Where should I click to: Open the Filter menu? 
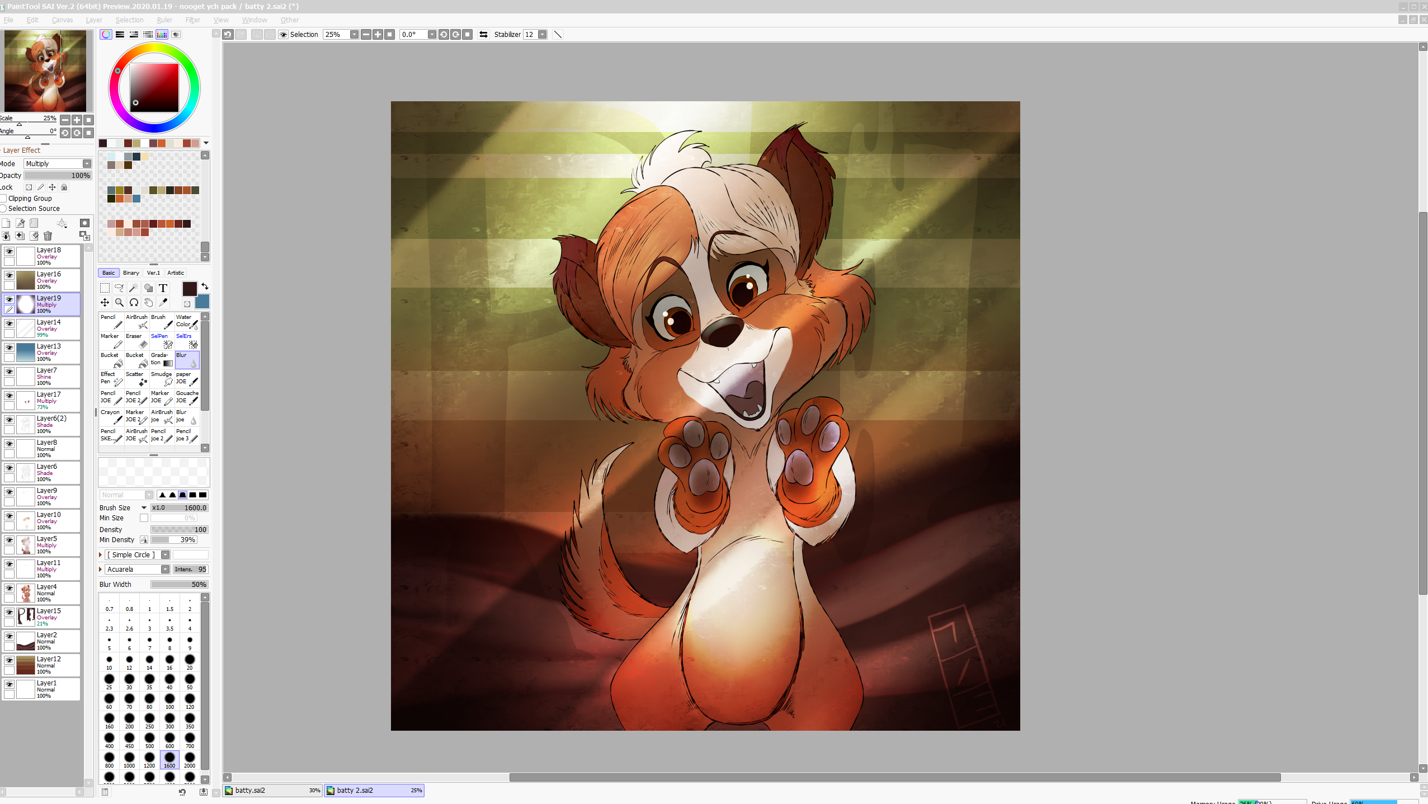tap(192, 20)
